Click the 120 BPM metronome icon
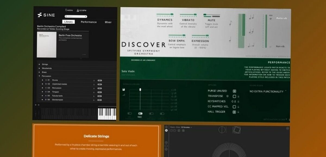This screenshot has height=157, width=326. 78,10
